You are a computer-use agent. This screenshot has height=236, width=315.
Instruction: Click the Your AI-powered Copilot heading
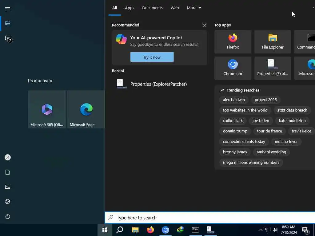point(156,38)
